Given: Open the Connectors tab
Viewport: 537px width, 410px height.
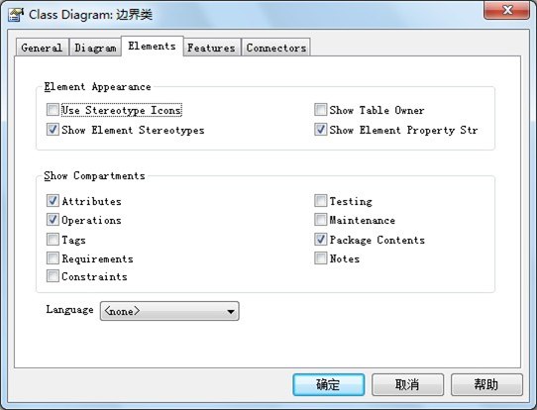Looking at the screenshot, I should click(x=276, y=48).
